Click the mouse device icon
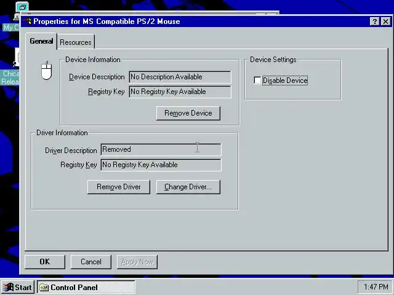 click(x=47, y=71)
